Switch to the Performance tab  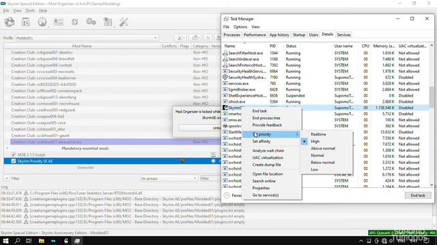(x=255, y=35)
